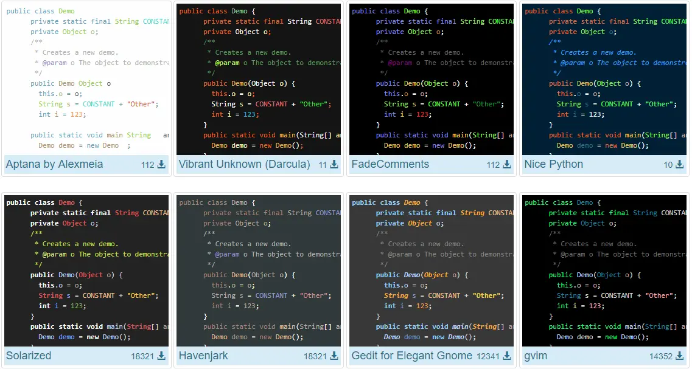This screenshot has width=692, height=369.
Task: Download the Vibrant Unknown (Darcula) theme
Action: point(334,165)
